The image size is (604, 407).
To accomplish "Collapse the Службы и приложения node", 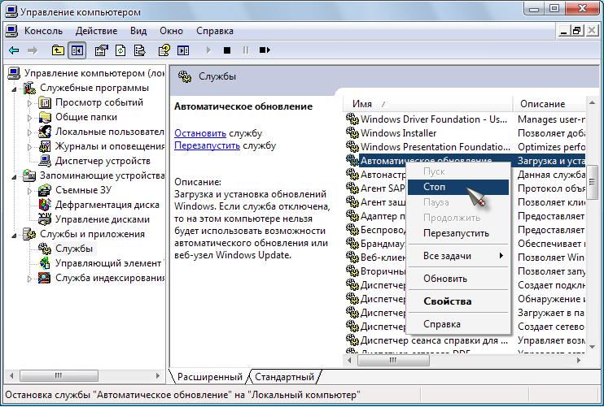I will click(15, 236).
